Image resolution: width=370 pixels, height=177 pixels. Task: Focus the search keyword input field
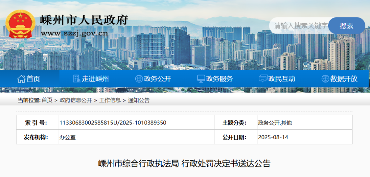click(x=300, y=26)
